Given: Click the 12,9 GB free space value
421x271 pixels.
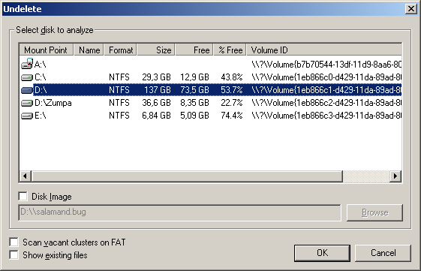Looking at the screenshot, I should [194, 77].
